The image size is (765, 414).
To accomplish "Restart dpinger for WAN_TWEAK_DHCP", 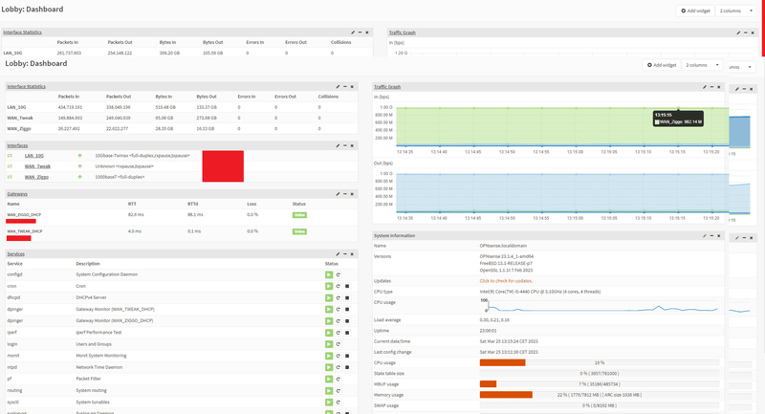I will [339, 309].
